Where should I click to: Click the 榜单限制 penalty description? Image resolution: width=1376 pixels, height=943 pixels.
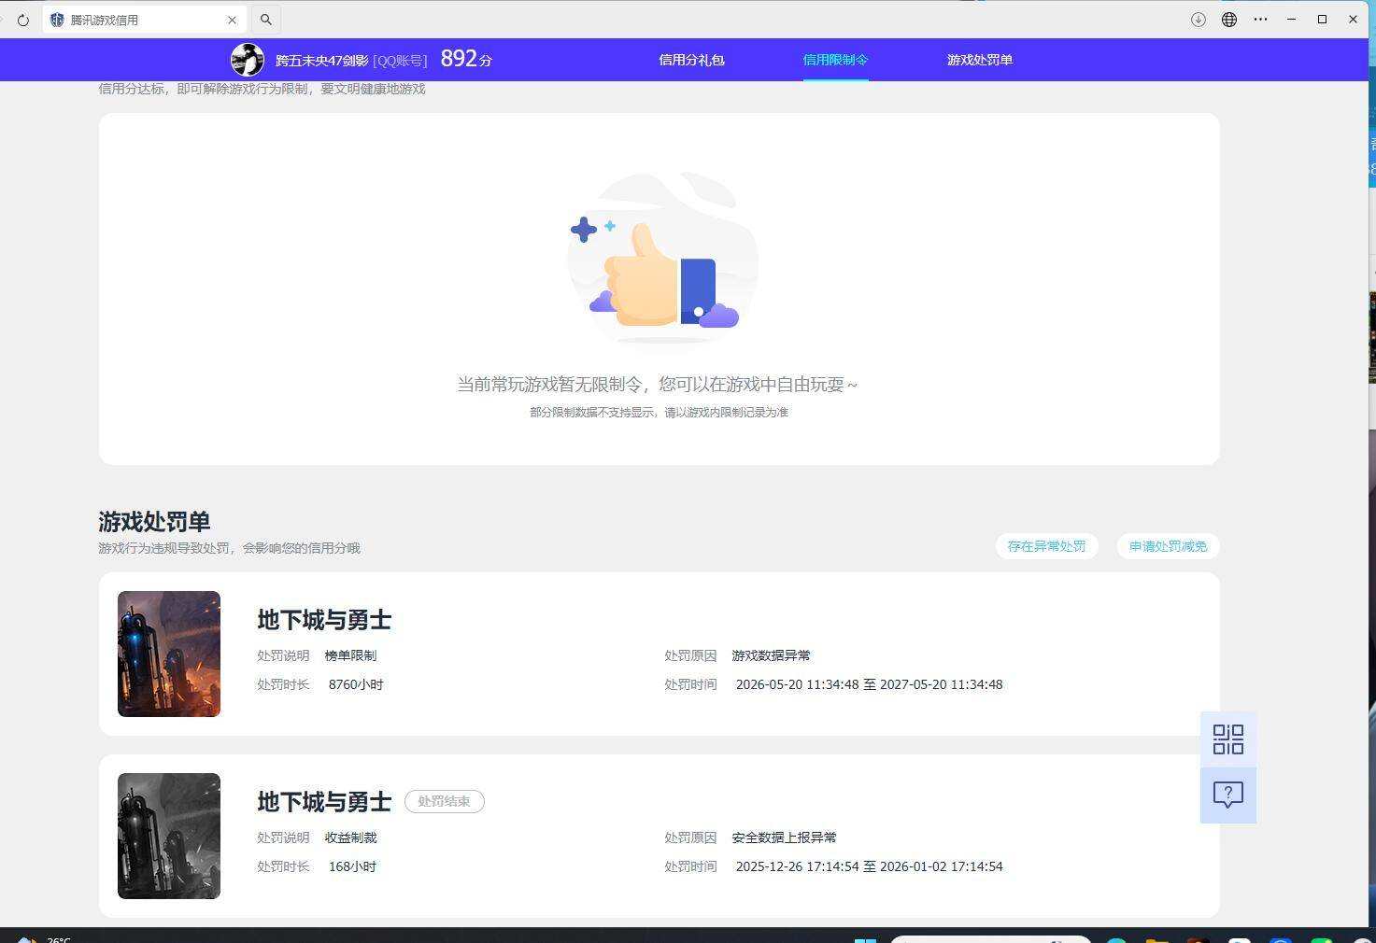350,655
